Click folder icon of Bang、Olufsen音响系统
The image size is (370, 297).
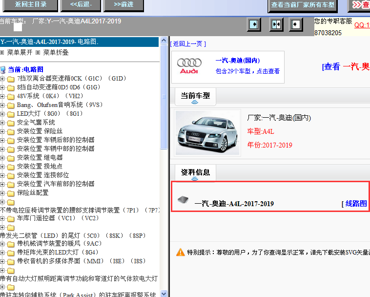[11, 106]
